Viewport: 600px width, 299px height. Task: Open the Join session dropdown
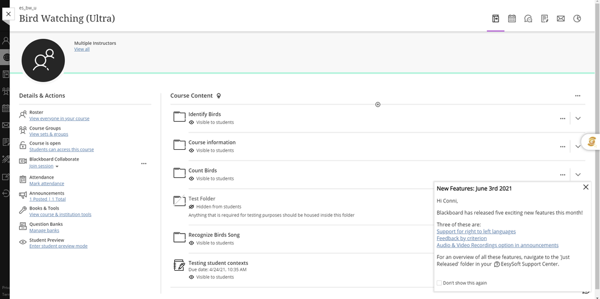coord(44,166)
